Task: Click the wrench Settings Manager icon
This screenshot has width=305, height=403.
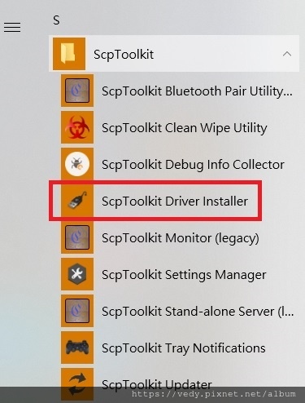Action: [77, 274]
